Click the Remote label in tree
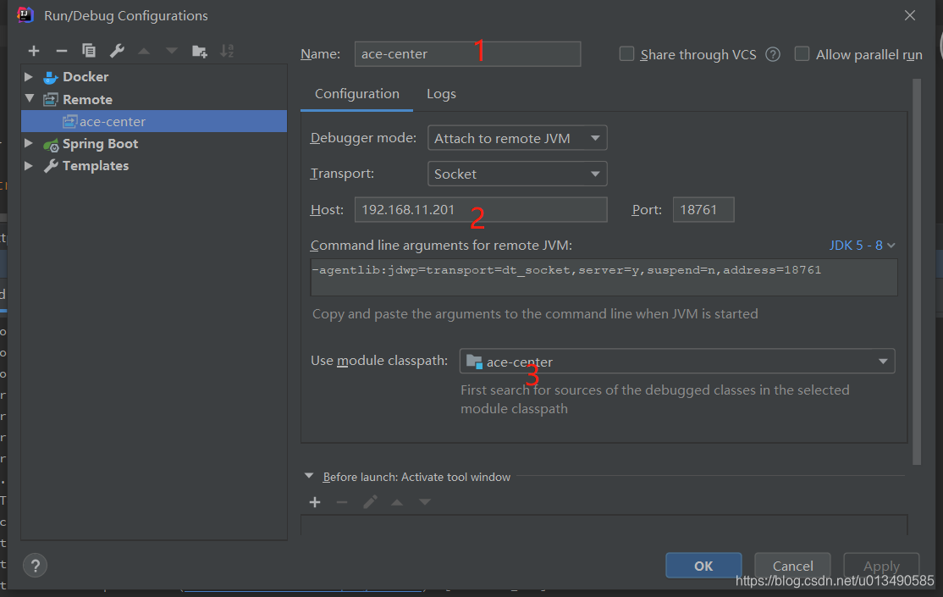 pos(88,99)
